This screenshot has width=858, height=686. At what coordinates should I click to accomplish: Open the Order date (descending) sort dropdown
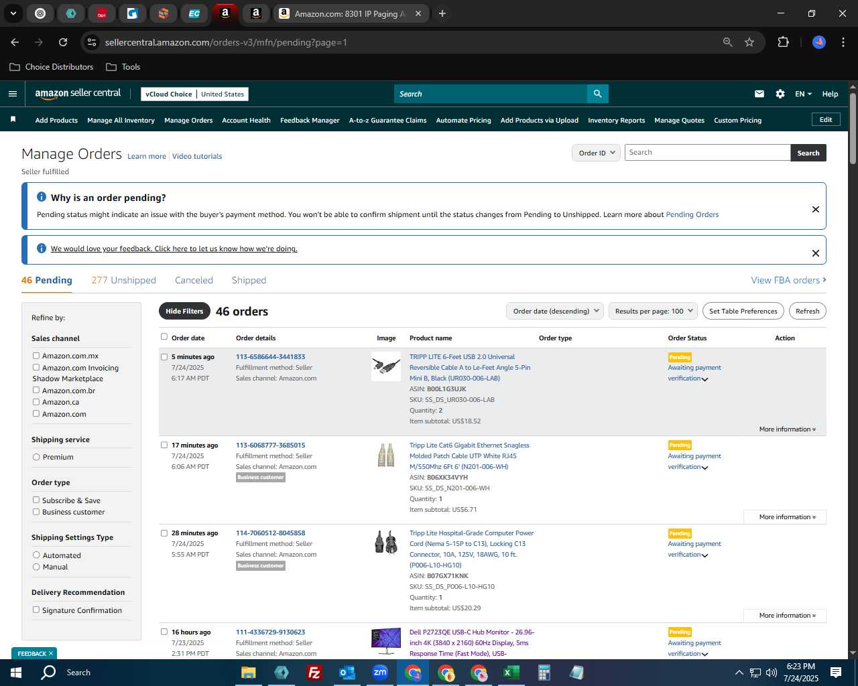coord(555,311)
